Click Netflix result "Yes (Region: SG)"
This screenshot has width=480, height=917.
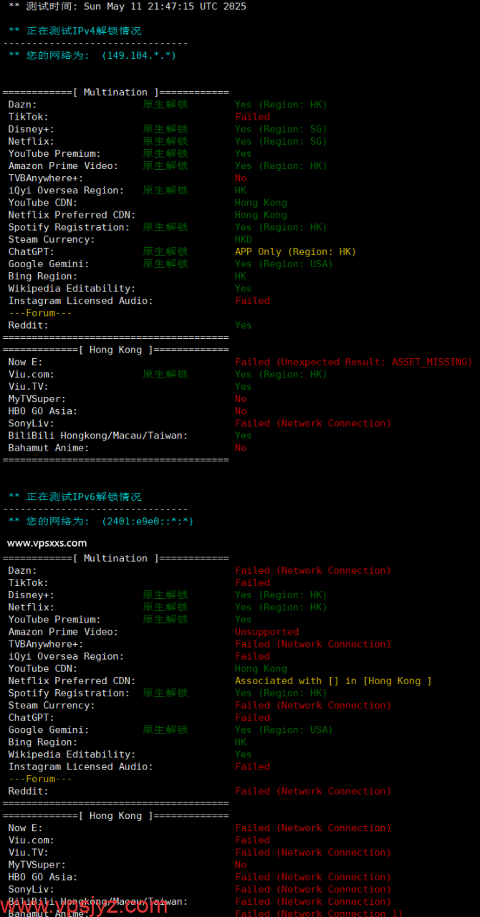281,141
